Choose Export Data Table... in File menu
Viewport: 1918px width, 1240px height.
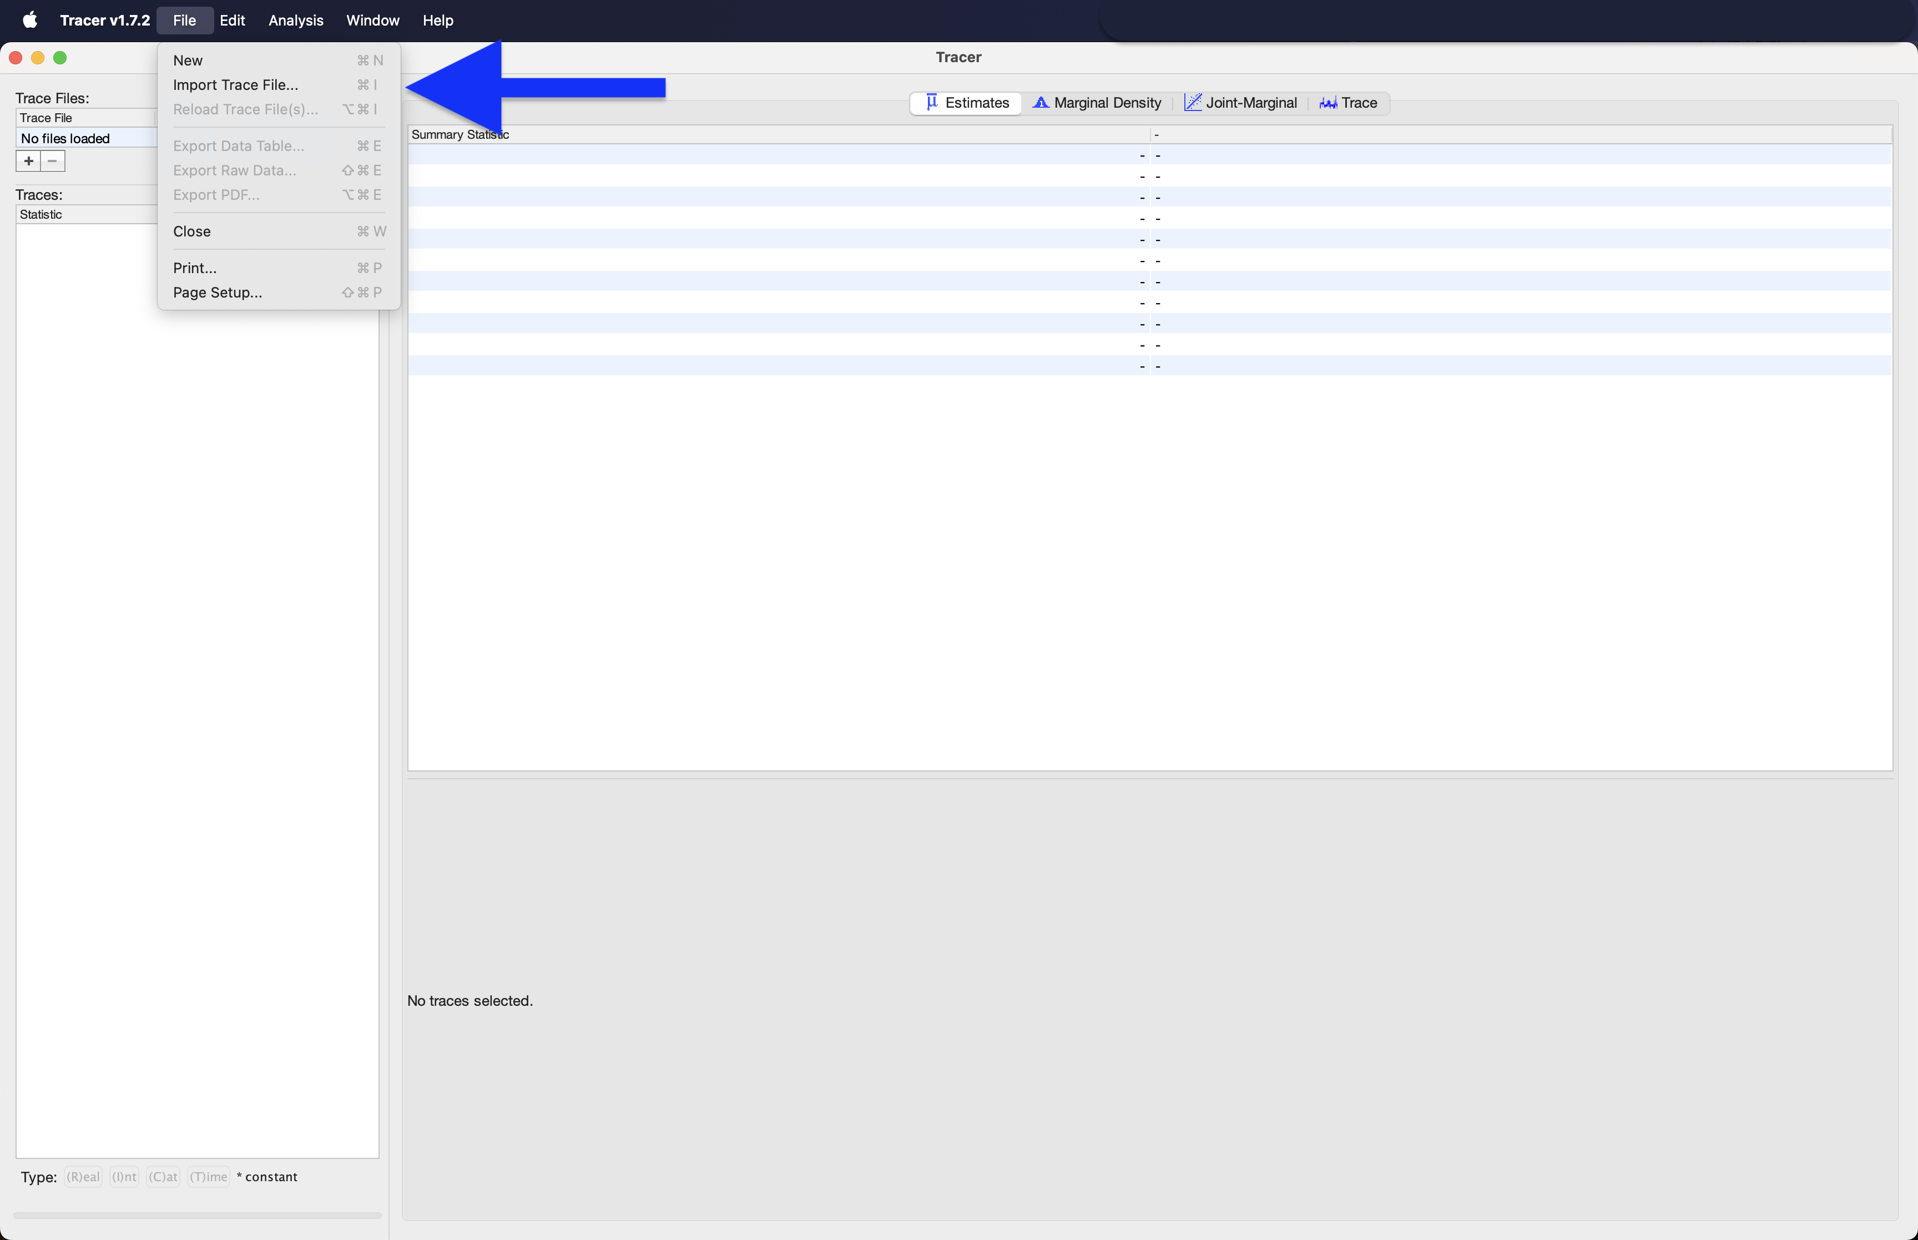click(x=279, y=146)
